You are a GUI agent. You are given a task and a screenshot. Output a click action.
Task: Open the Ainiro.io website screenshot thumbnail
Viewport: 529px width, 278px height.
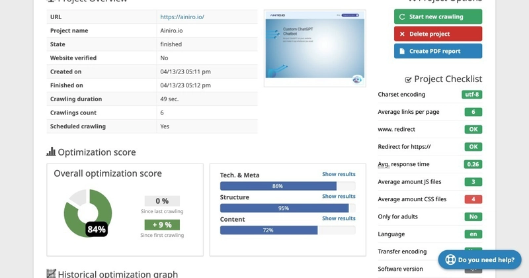pyautogui.click(x=314, y=48)
